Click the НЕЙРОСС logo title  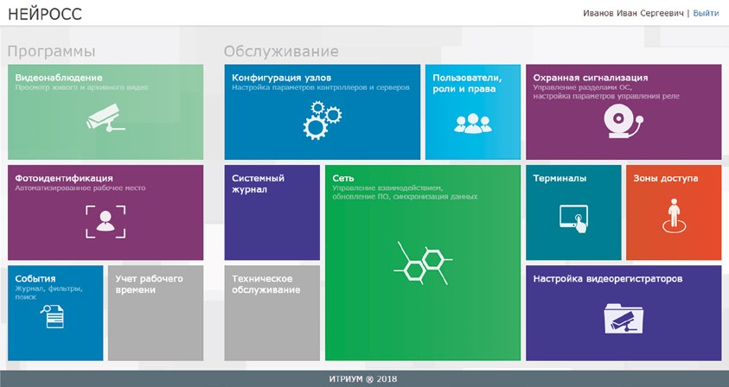45,14
